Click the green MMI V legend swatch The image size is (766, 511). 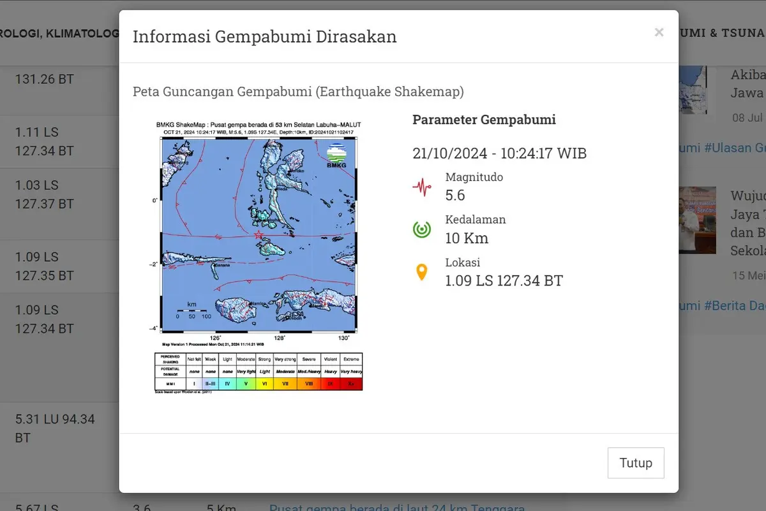point(246,384)
